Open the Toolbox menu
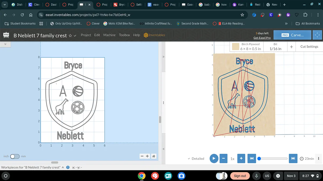323x181 pixels. tap(124, 35)
